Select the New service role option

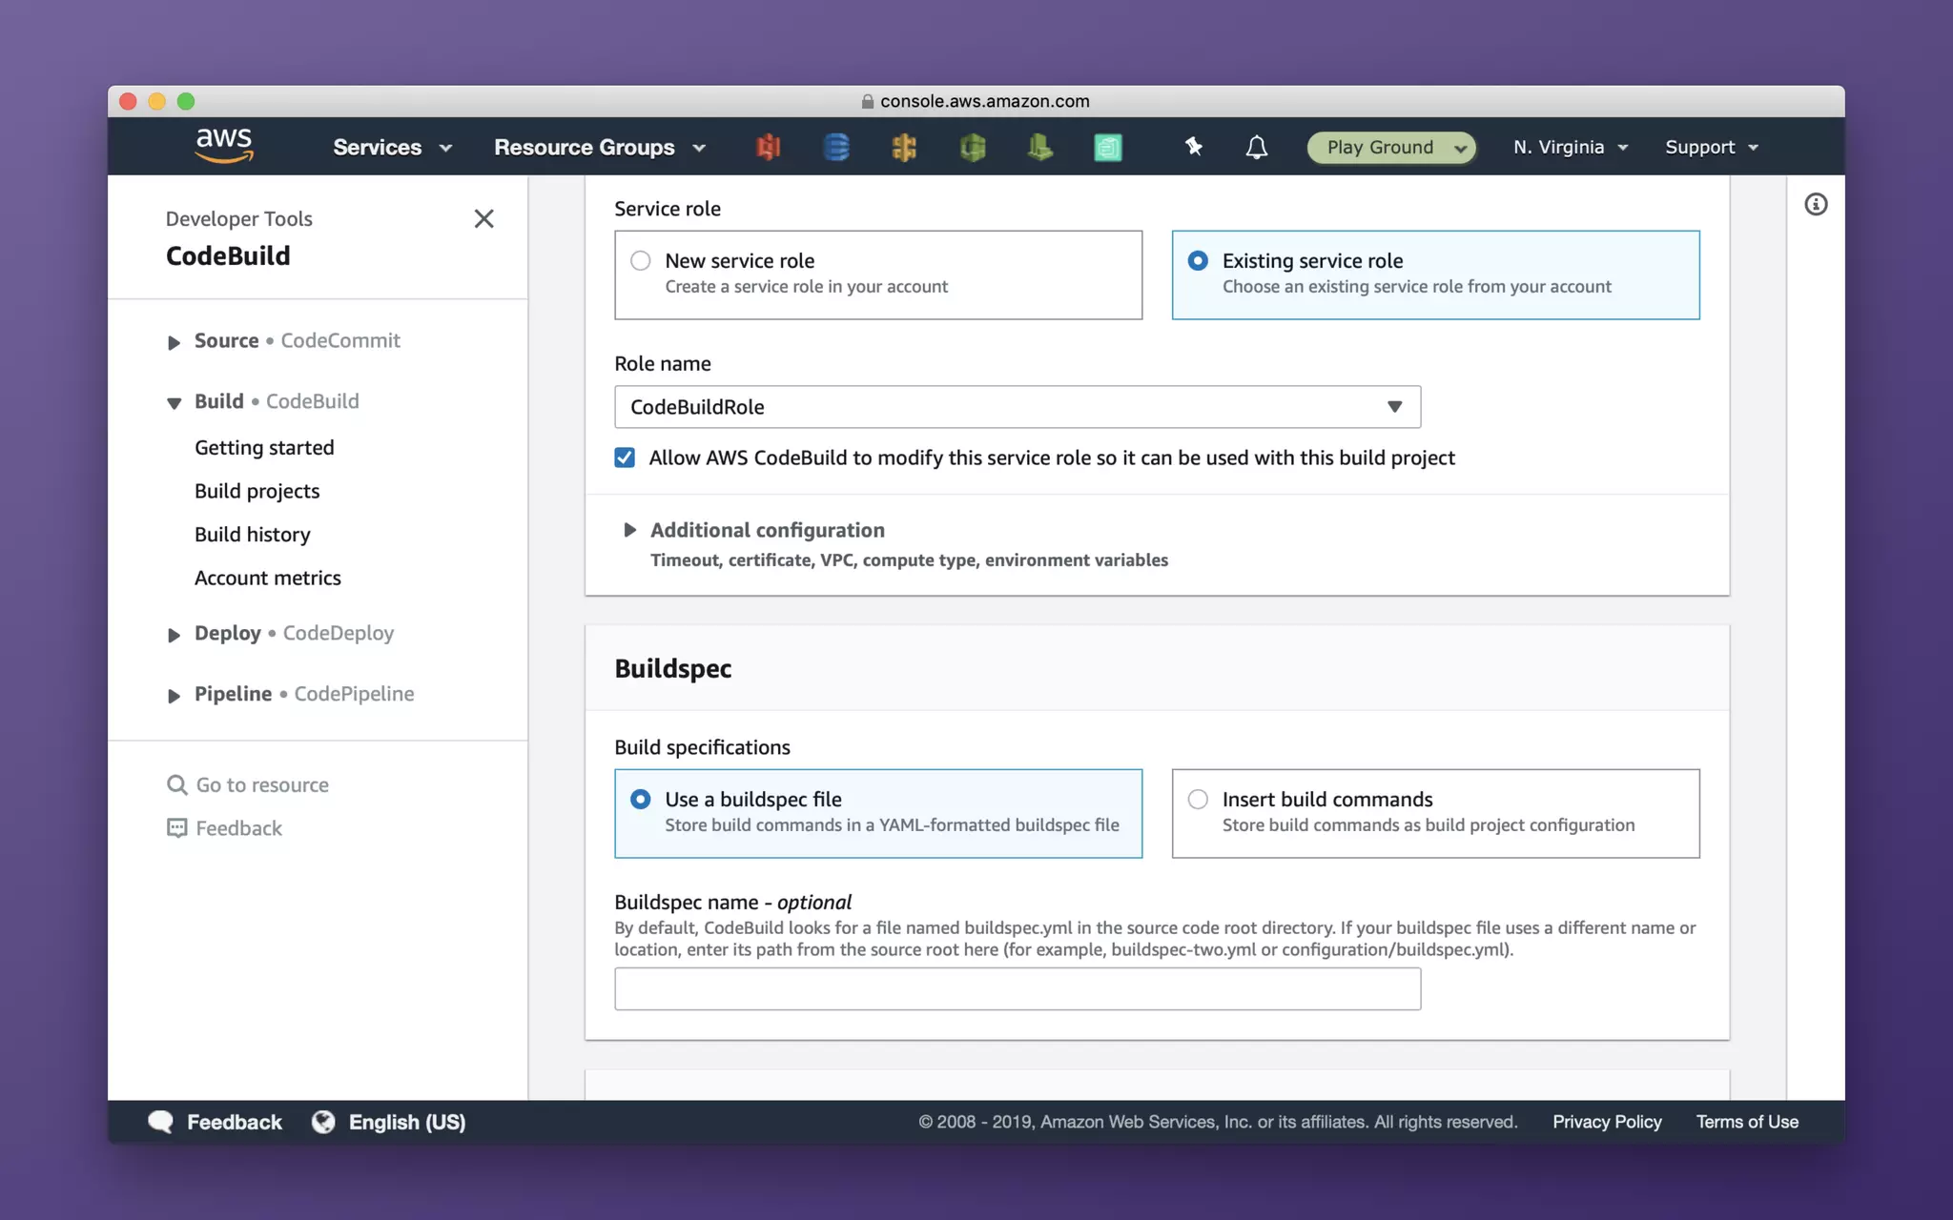click(x=641, y=260)
